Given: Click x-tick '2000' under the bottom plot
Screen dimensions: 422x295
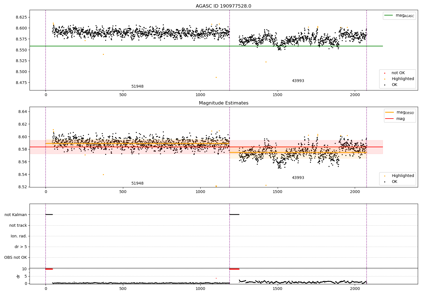Looking at the screenshot, I should (x=355, y=289).
